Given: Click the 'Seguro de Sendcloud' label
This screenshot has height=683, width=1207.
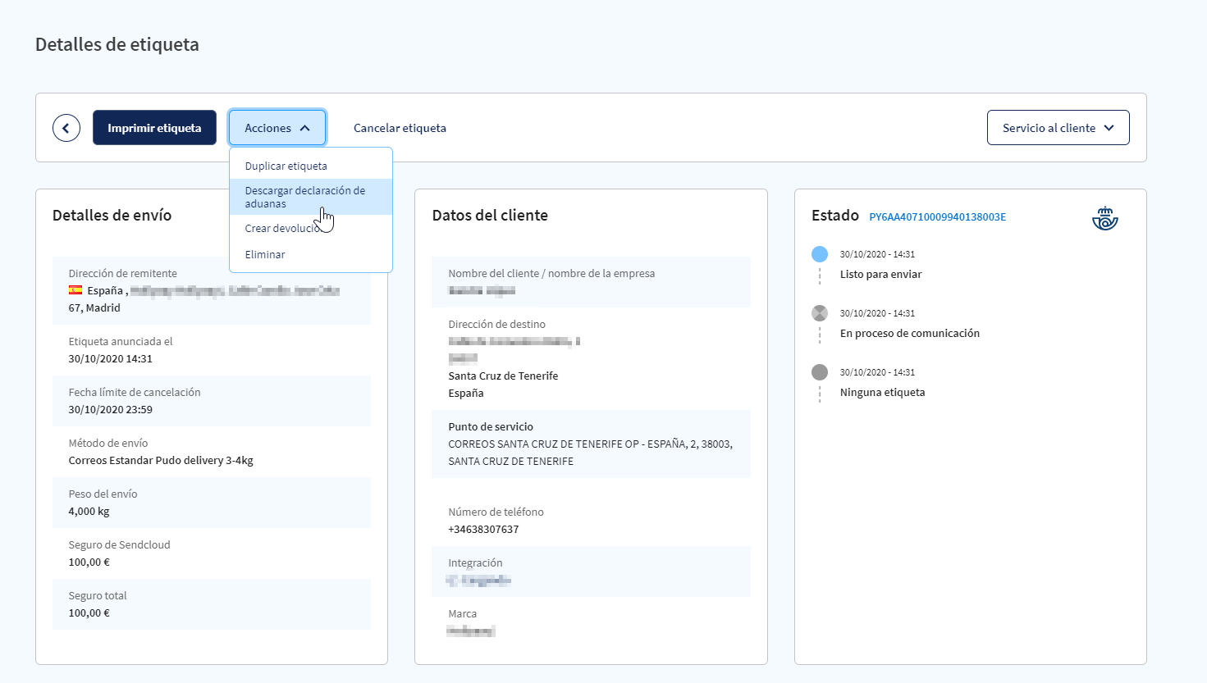Looking at the screenshot, I should coord(119,545).
